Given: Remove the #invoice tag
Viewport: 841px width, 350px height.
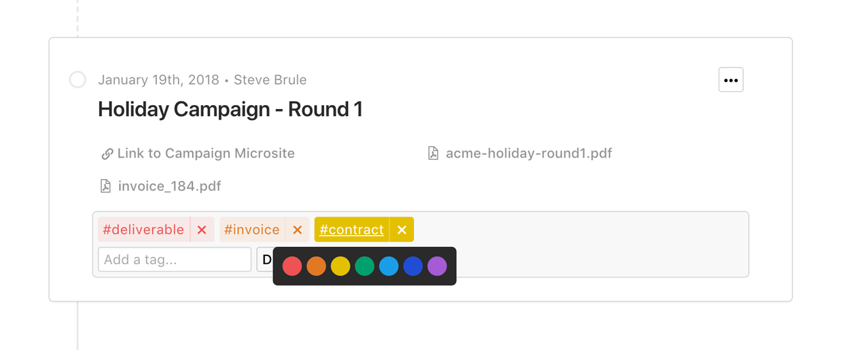Looking at the screenshot, I should point(298,230).
